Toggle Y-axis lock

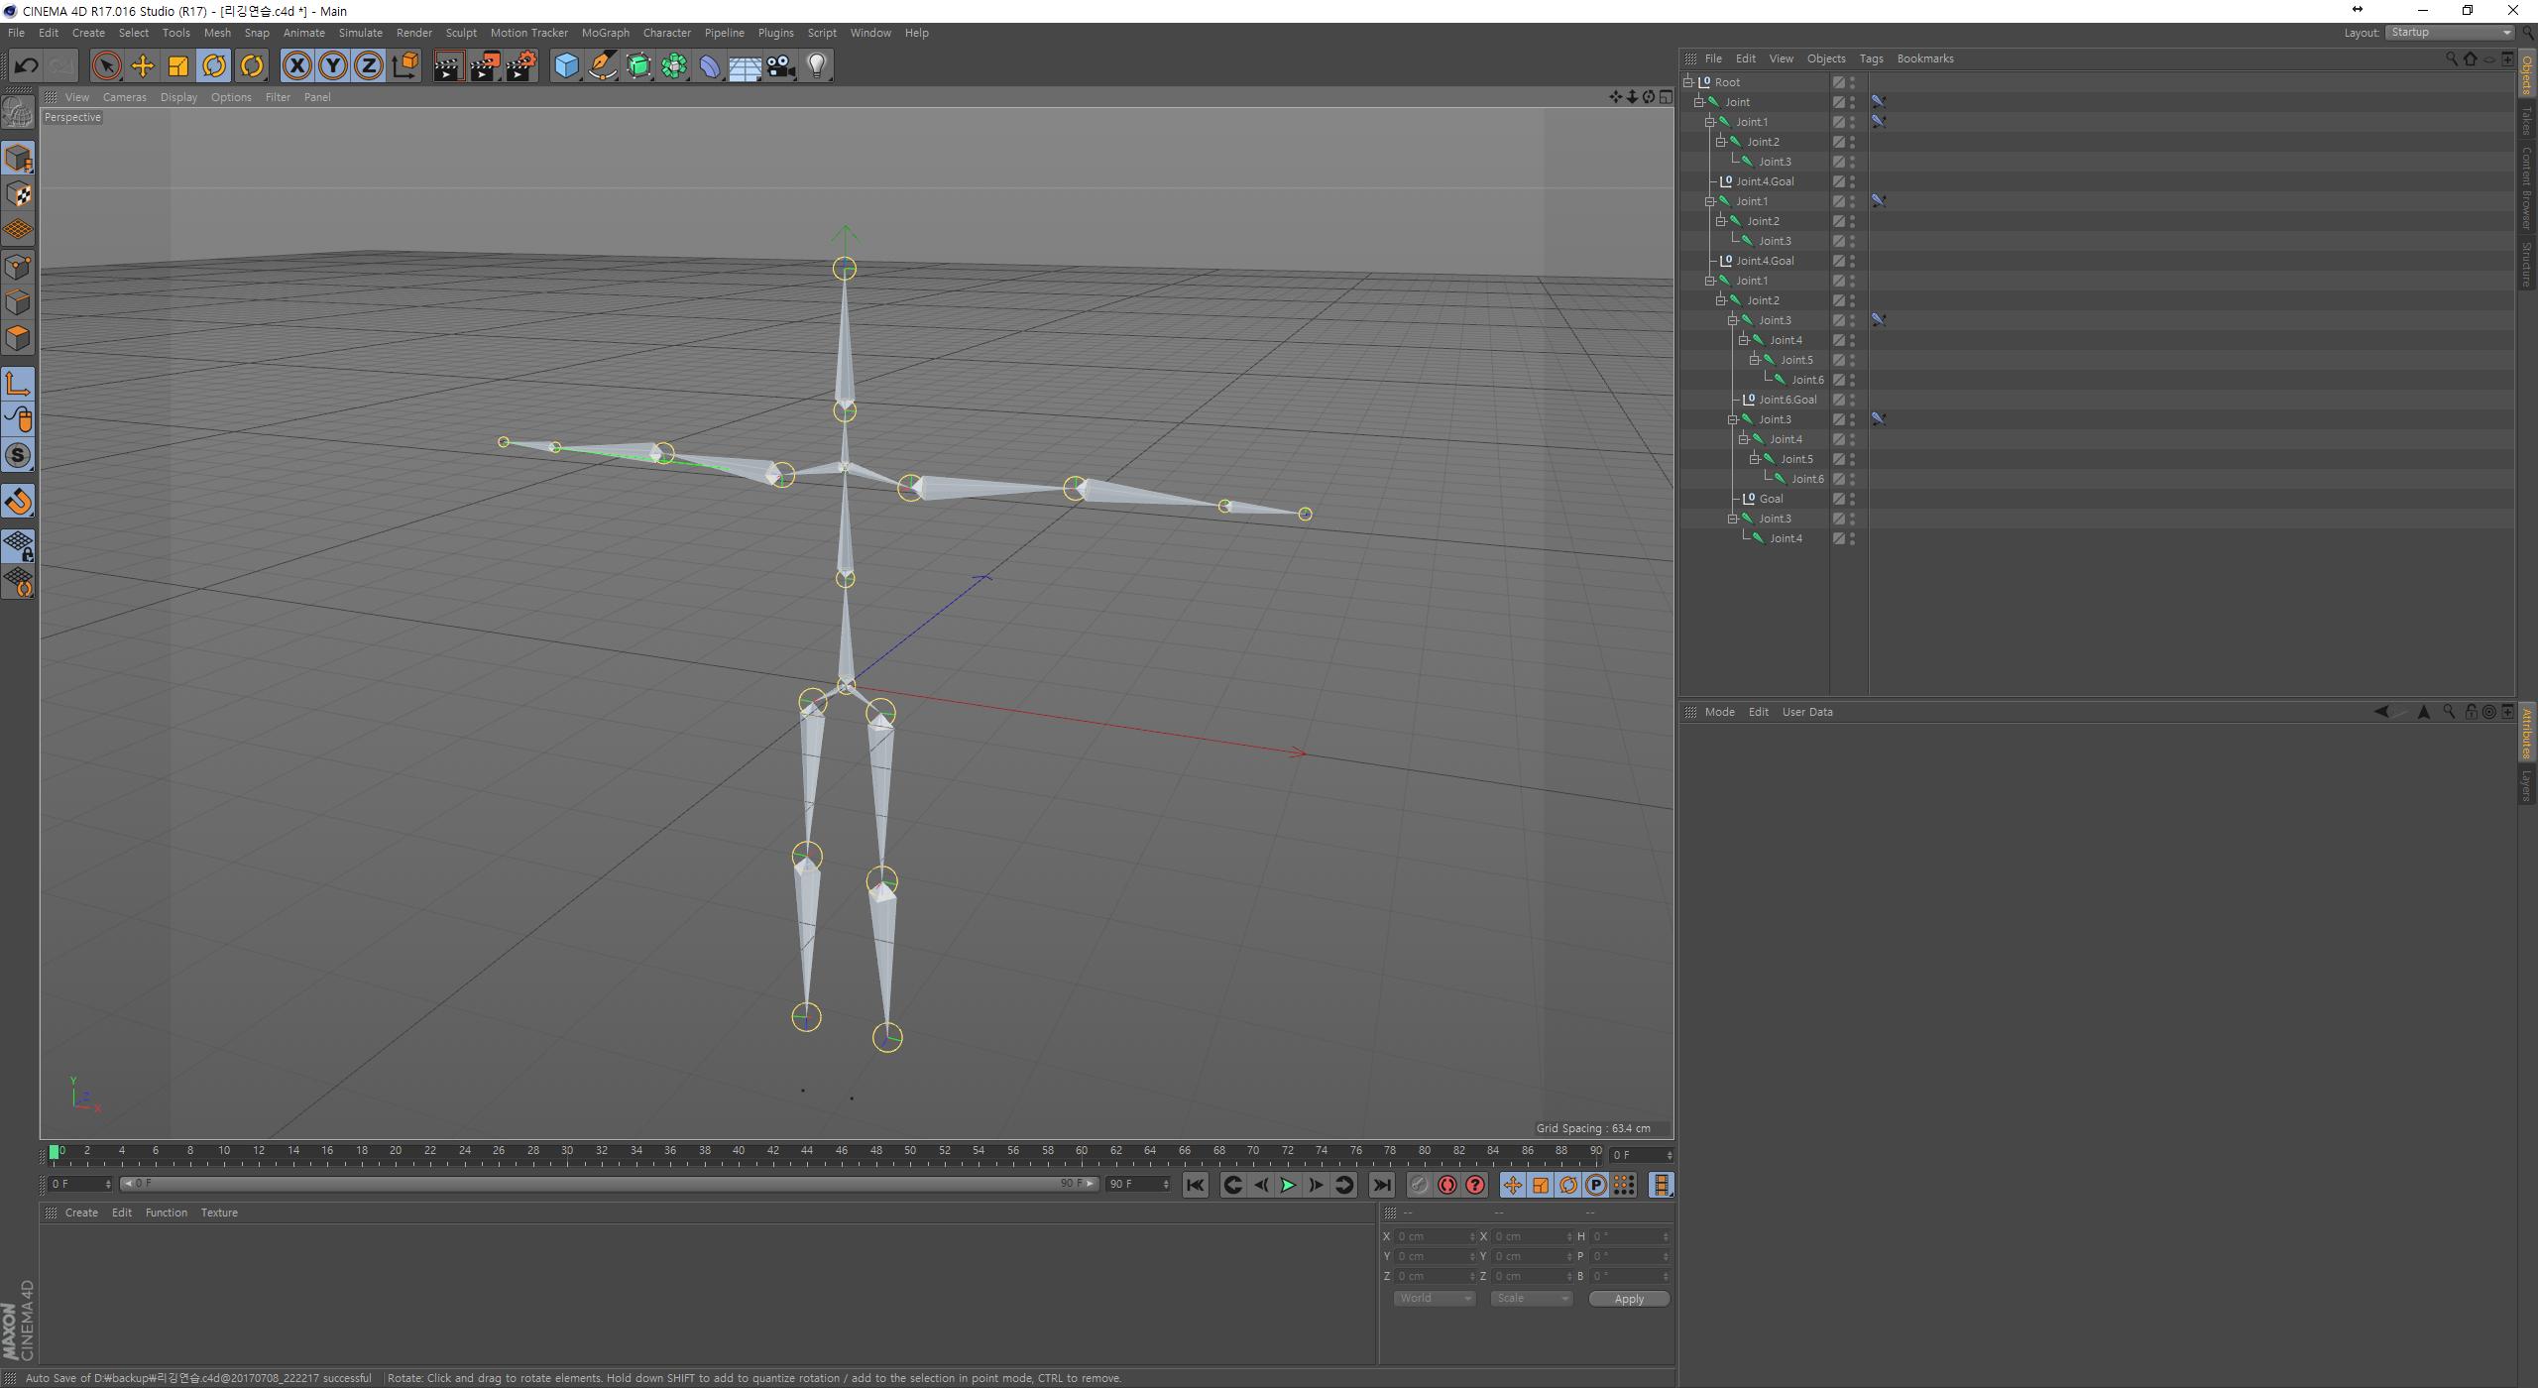(333, 66)
